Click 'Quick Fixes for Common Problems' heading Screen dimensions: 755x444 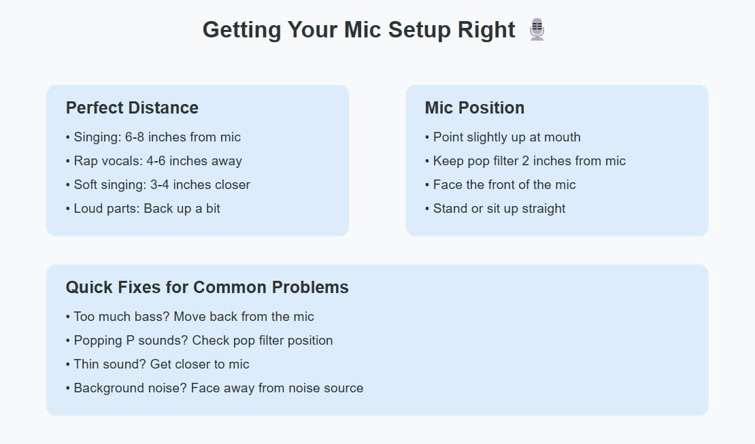[x=207, y=288]
